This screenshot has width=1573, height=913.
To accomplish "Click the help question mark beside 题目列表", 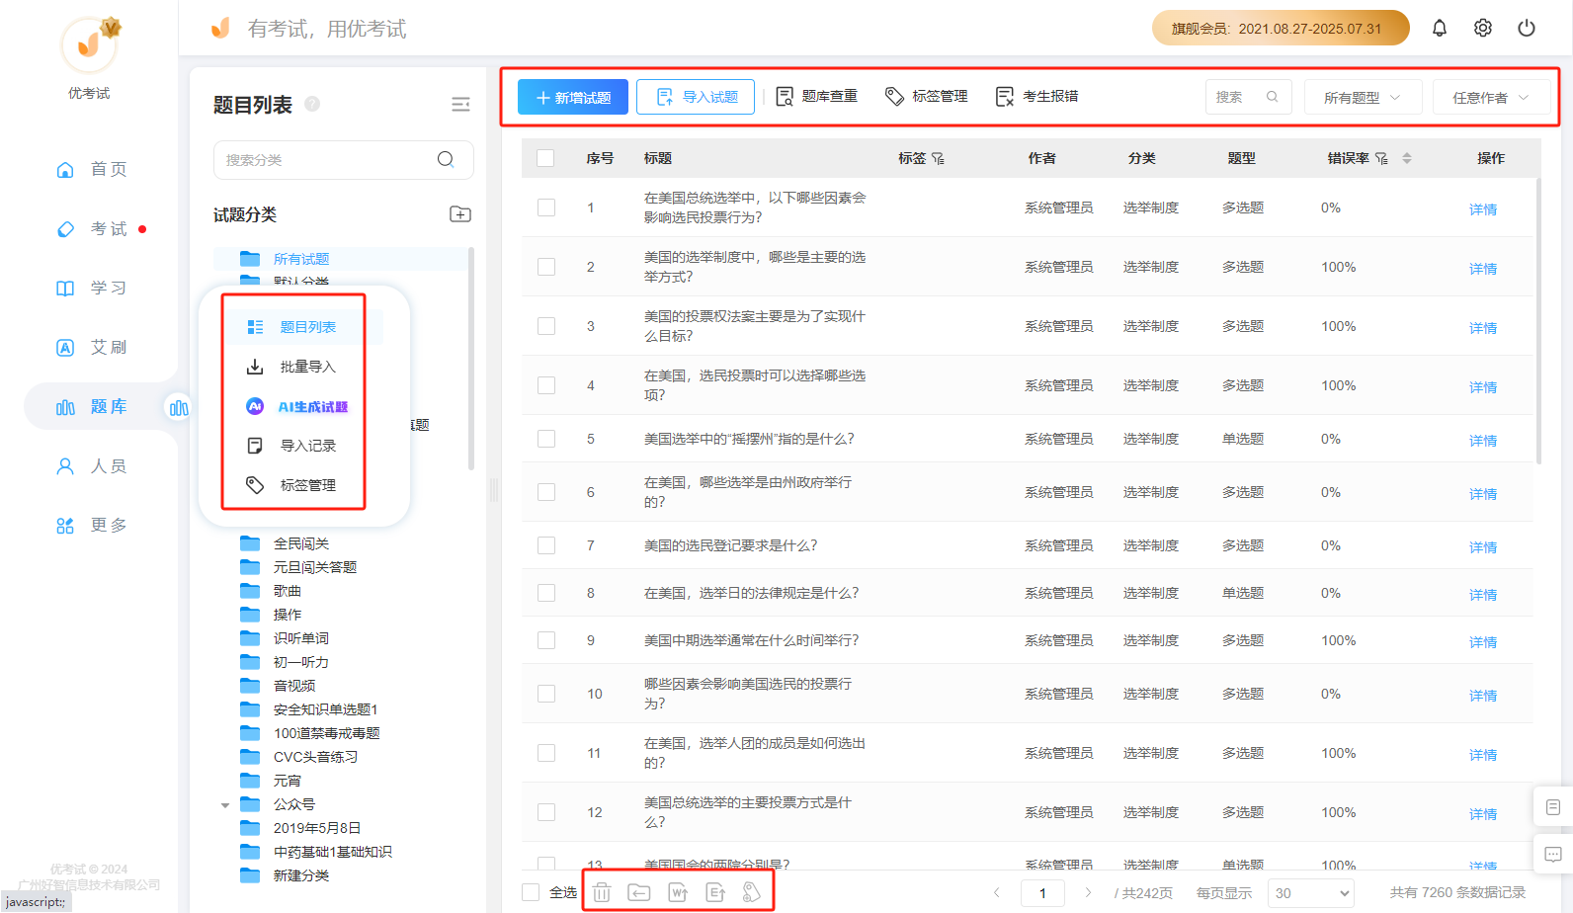I will [312, 104].
